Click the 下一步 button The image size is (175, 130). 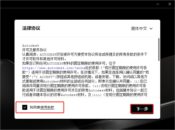click(x=141, y=109)
